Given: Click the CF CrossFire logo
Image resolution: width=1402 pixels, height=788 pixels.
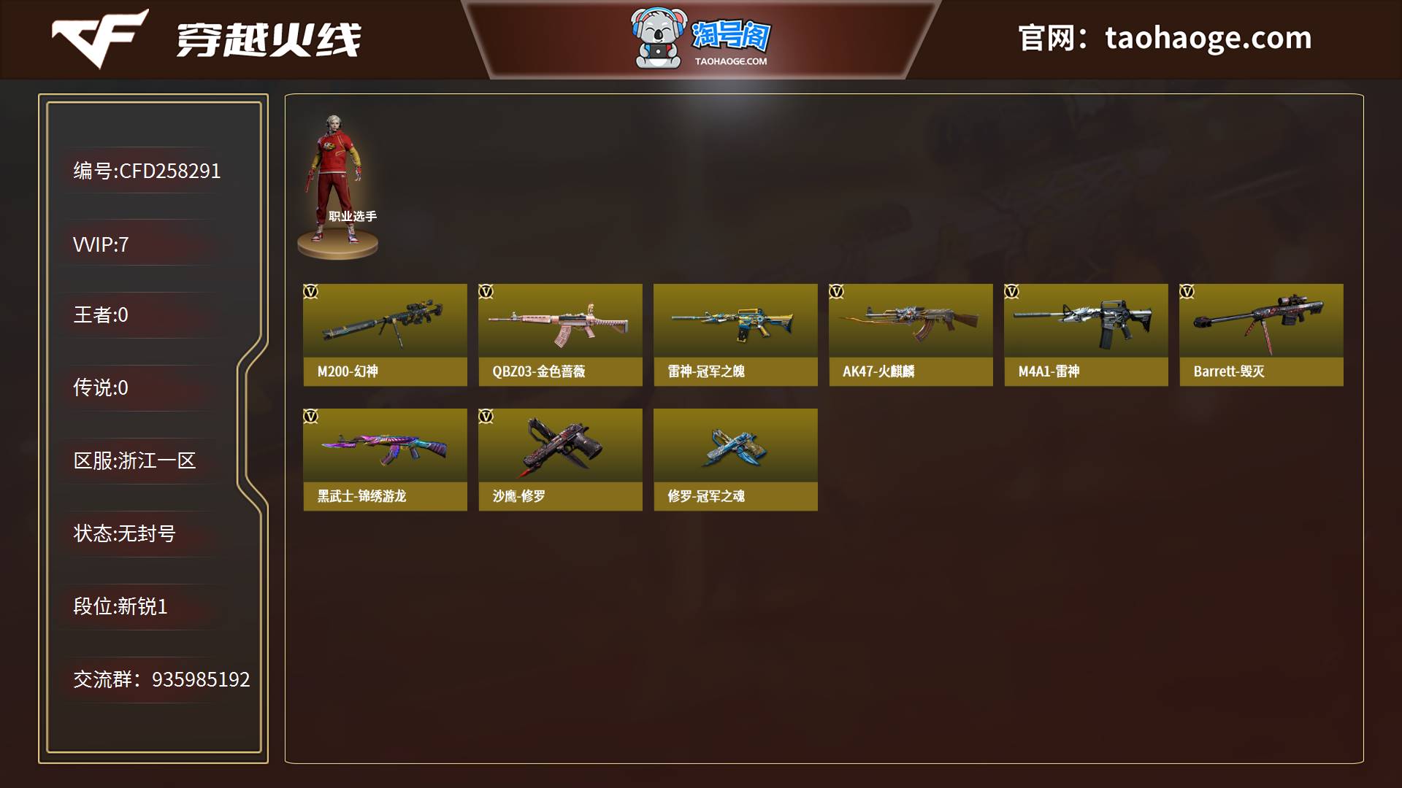Looking at the screenshot, I should click(x=101, y=38).
